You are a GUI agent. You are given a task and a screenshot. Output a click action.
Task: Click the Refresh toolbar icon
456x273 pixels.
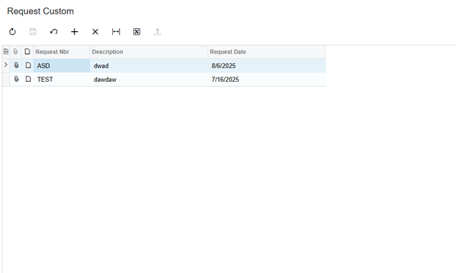(12, 31)
